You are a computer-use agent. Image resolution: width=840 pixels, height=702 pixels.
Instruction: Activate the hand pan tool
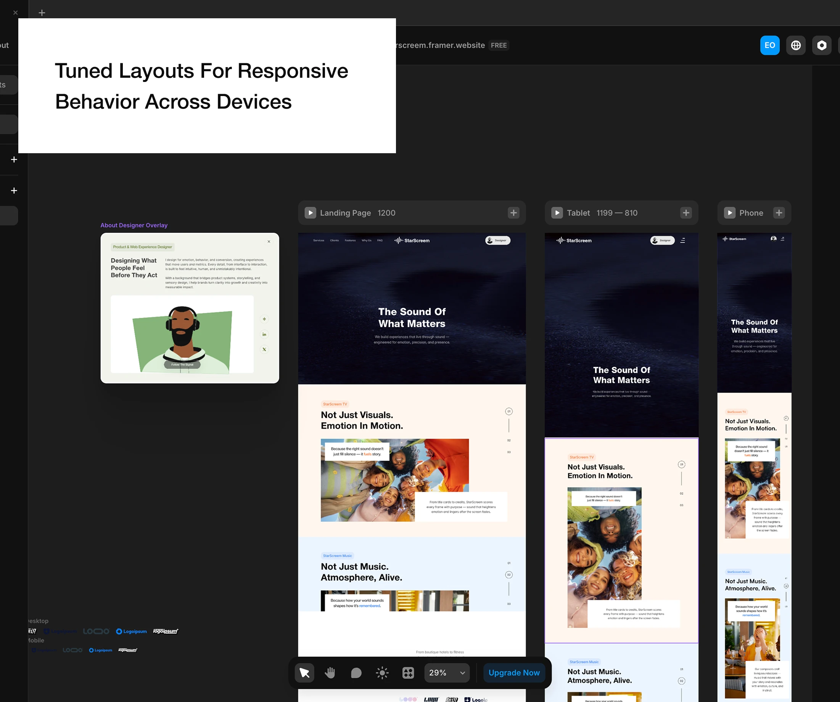pyautogui.click(x=330, y=673)
